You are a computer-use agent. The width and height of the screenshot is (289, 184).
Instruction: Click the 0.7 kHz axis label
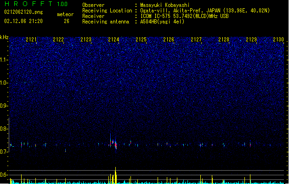pos(4,152)
